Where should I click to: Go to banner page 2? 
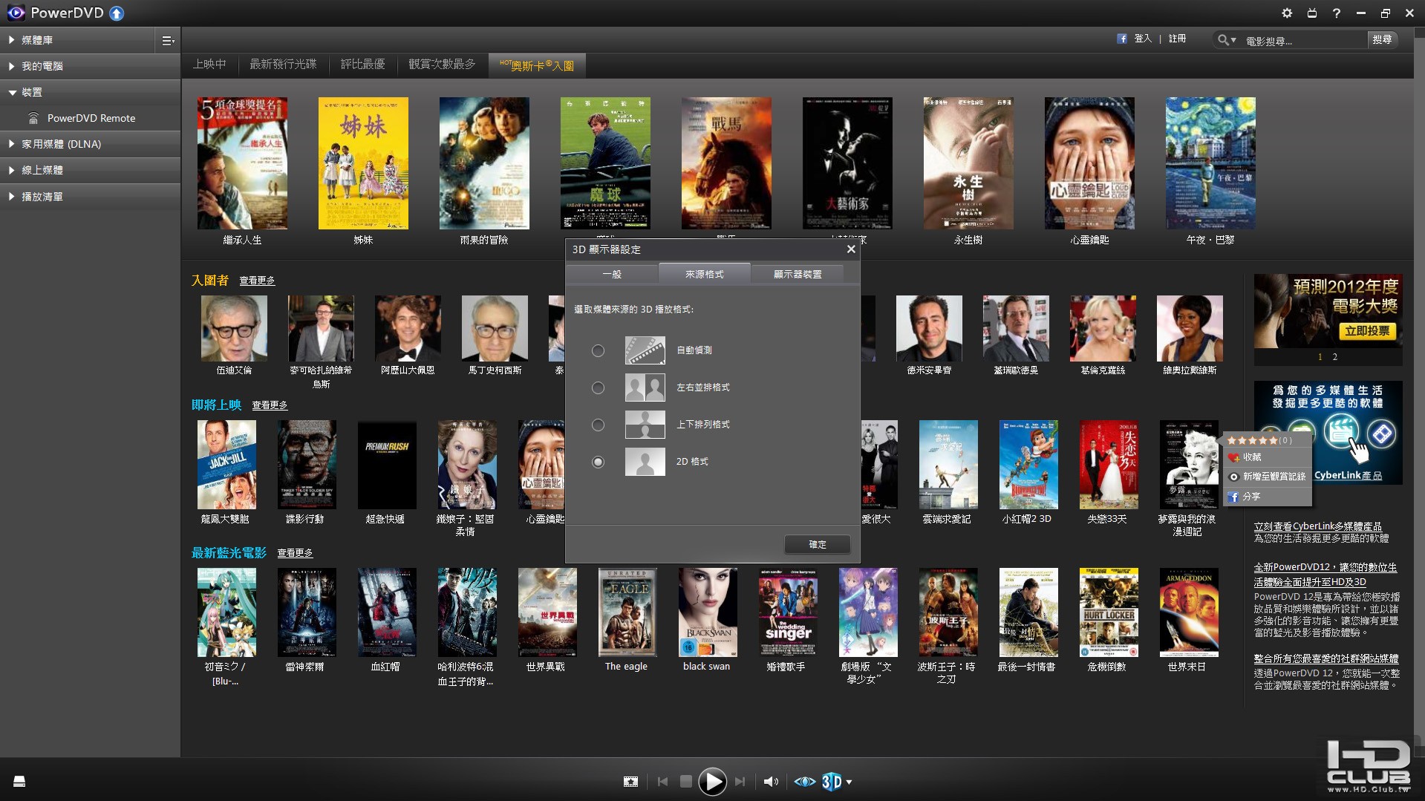point(1334,357)
